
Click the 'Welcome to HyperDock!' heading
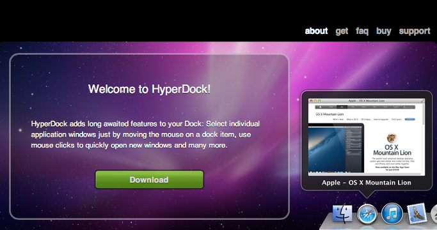[x=149, y=89]
